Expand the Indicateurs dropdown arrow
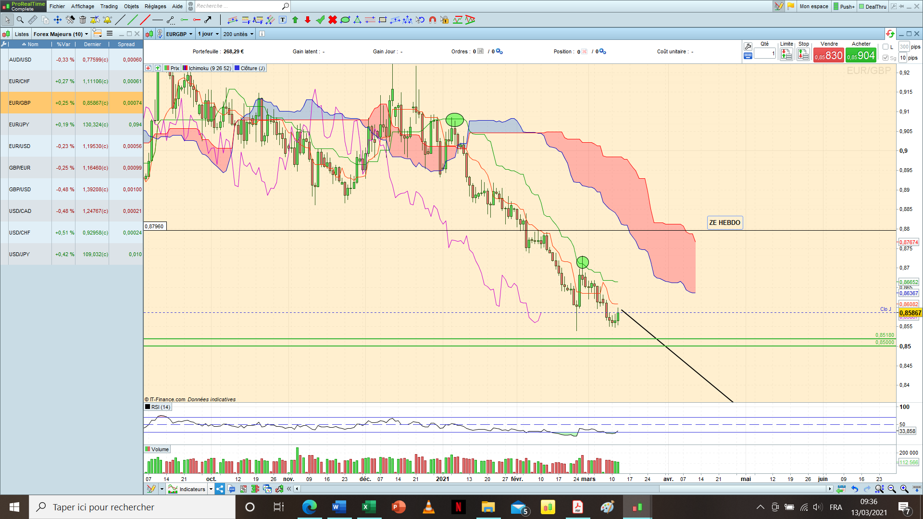Viewport: 923px width, 519px height. coord(211,489)
